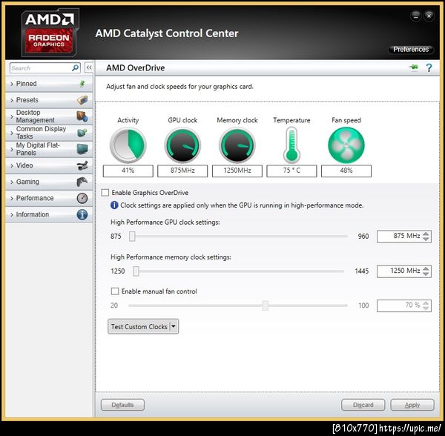Viewport: 445px width, 436px height.
Task: Open Test Custom Clocks dropdown arrow
Action: pyautogui.click(x=174, y=326)
